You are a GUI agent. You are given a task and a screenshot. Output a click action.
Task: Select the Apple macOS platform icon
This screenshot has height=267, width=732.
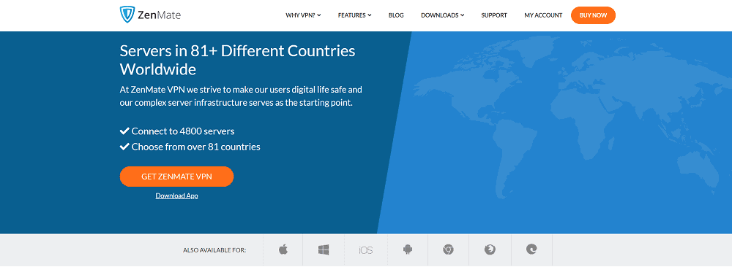(x=283, y=249)
